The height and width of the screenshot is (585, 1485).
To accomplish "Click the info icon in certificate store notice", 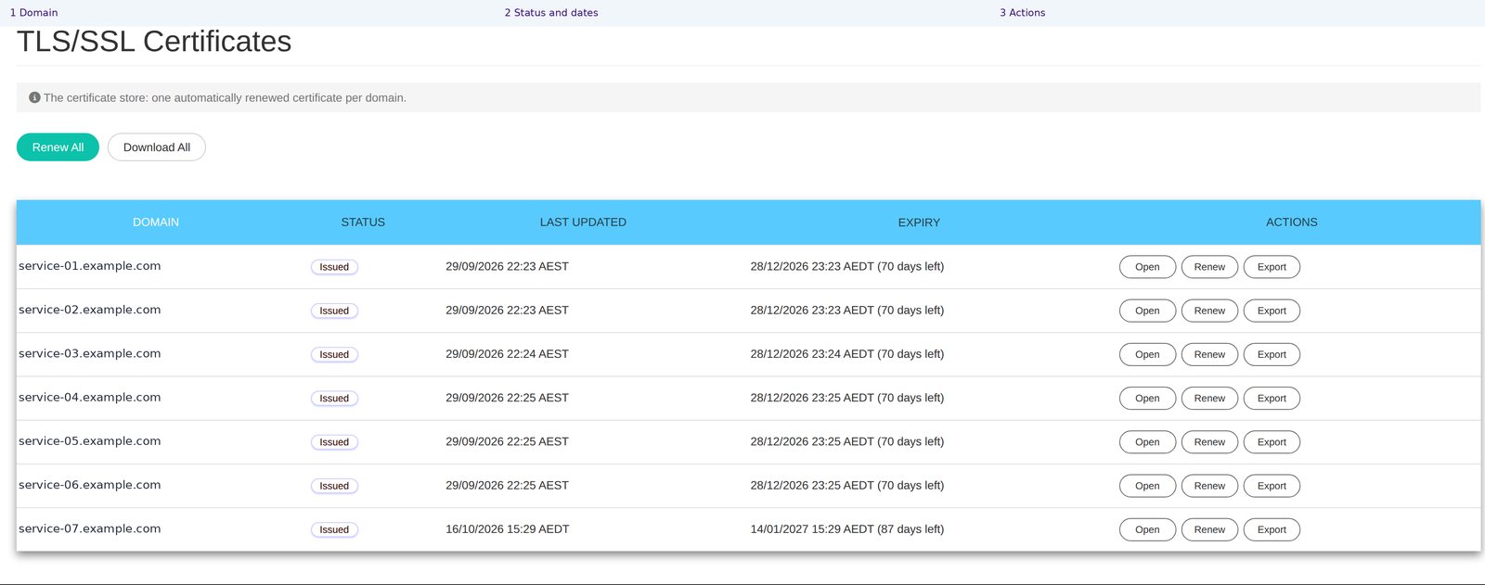I will click(x=34, y=97).
